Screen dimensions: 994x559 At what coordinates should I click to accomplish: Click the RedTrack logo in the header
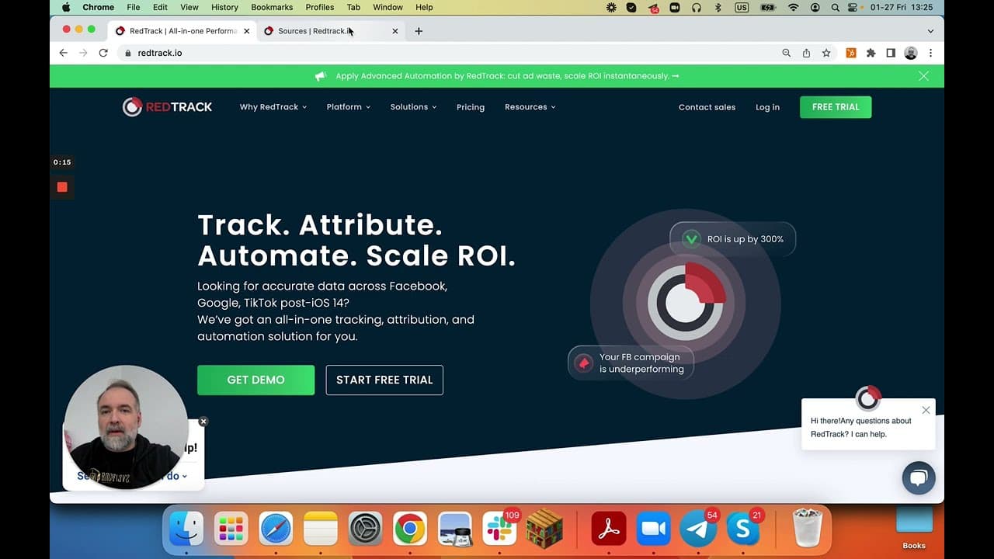[167, 107]
